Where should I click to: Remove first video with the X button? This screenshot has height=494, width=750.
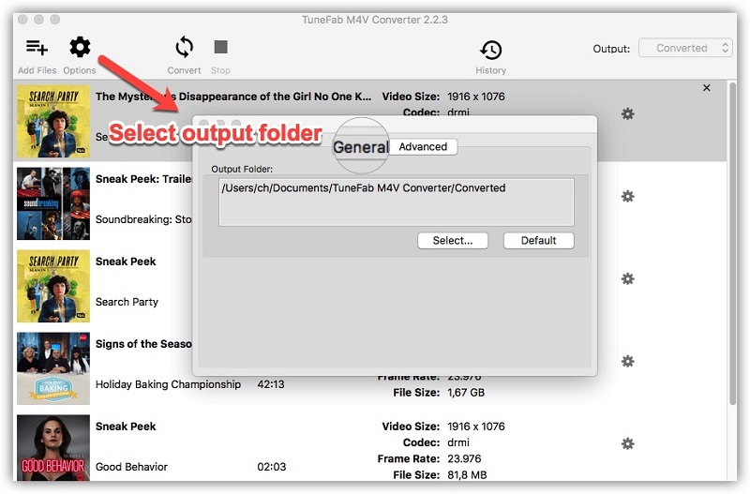tap(707, 88)
